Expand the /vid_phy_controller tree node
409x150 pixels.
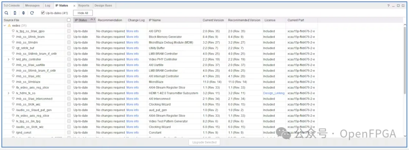pos(8,59)
